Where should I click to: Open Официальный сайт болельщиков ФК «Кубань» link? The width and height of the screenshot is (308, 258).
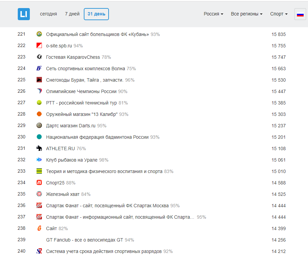98,34
